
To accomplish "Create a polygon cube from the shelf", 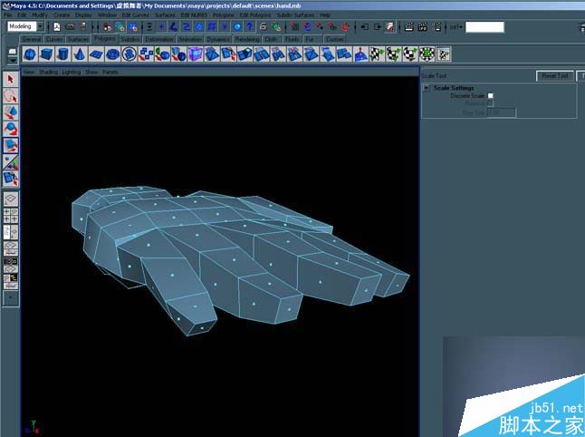I will pyautogui.click(x=46, y=54).
